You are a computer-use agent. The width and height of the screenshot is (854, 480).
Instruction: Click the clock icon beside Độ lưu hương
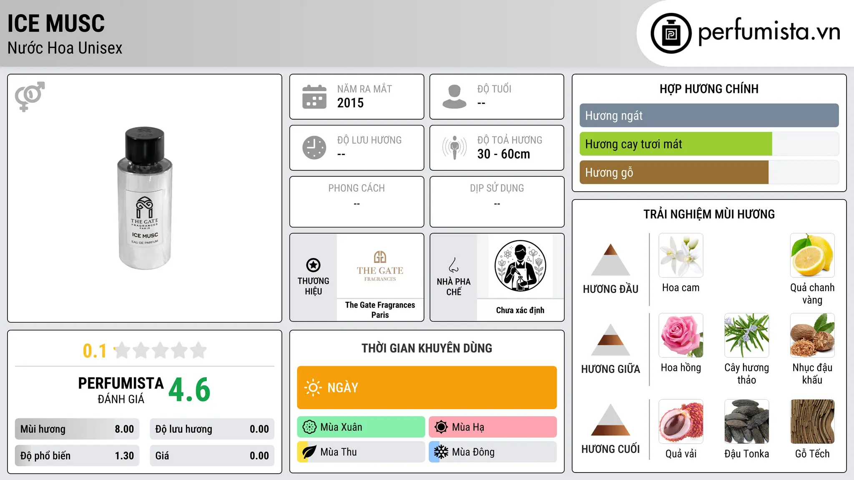pyautogui.click(x=314, y=147)
